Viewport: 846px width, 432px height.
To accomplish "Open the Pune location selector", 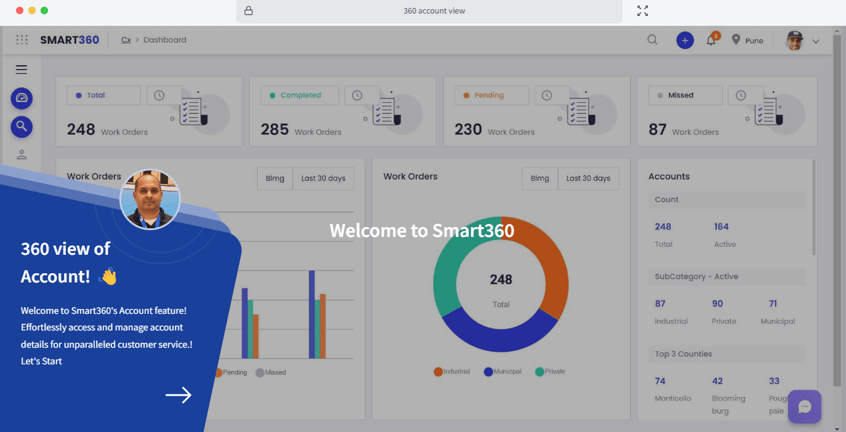I will click(748, 41).
